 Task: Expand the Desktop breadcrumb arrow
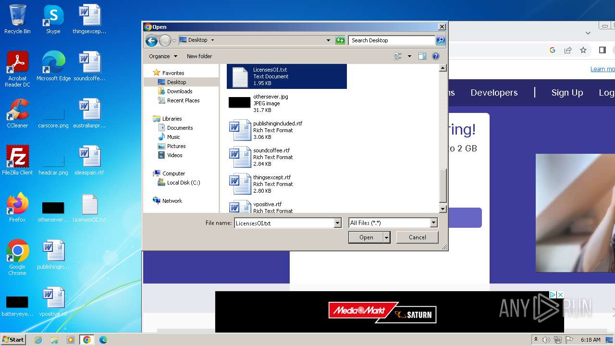click(212, 40)
